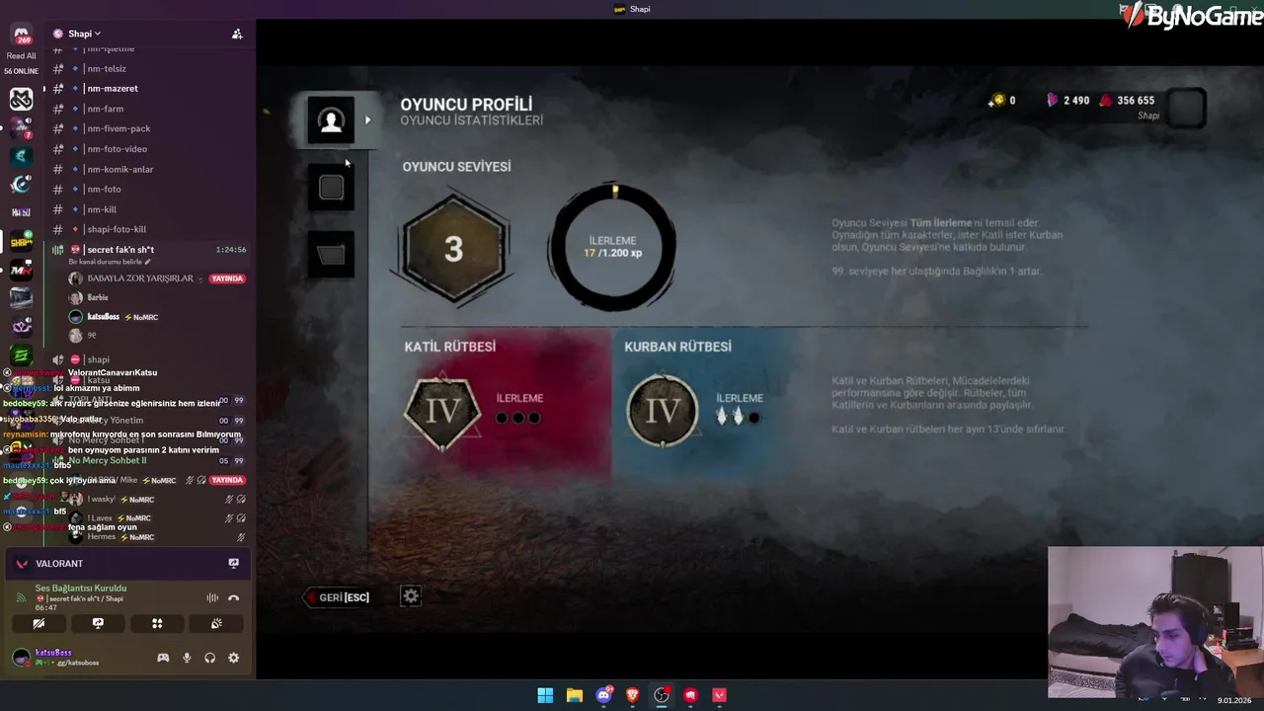
Task: Open Discord user settings gear
Action: point(234,658)
